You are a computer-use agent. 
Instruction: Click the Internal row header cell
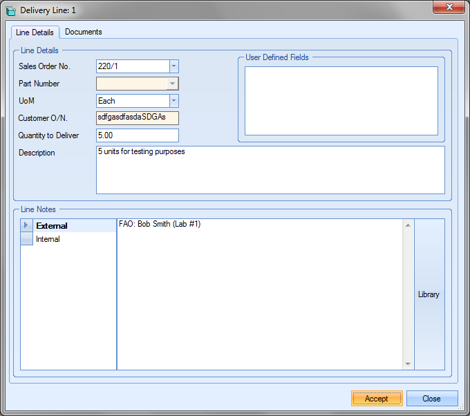pos(27,239)
